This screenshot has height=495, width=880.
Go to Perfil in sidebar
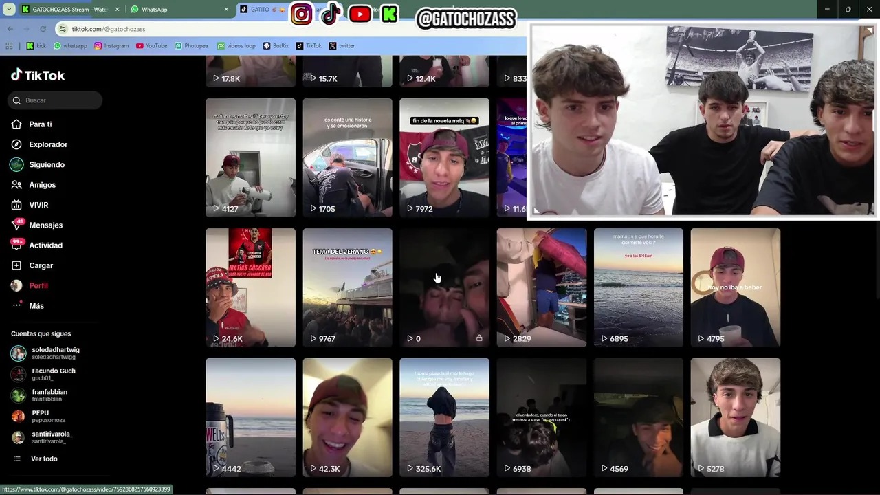30,285
